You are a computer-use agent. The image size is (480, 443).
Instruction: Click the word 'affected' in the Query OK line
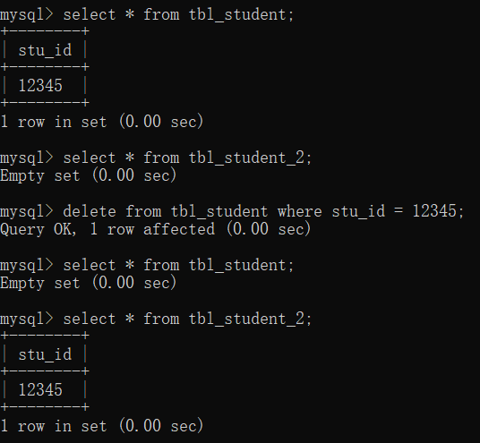click(179, 229)
